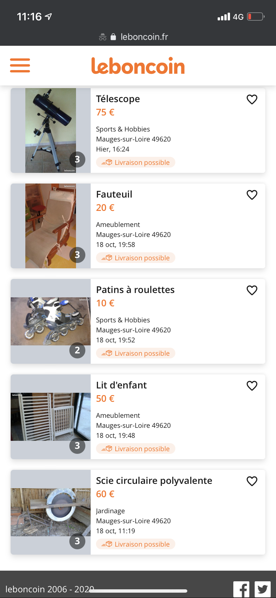Open leboncoin Twitter page icon

263,589
